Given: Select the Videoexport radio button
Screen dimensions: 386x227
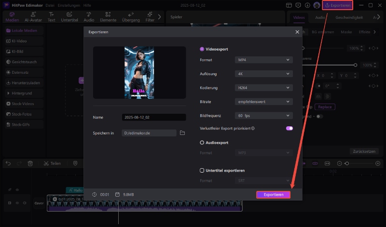Looking at the screenshot, I should point(202,49).
